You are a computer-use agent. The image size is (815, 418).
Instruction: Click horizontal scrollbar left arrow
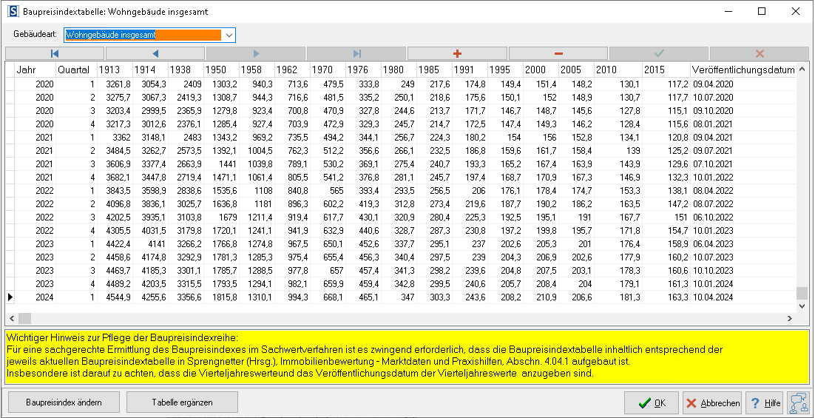[x=11, y=318]
